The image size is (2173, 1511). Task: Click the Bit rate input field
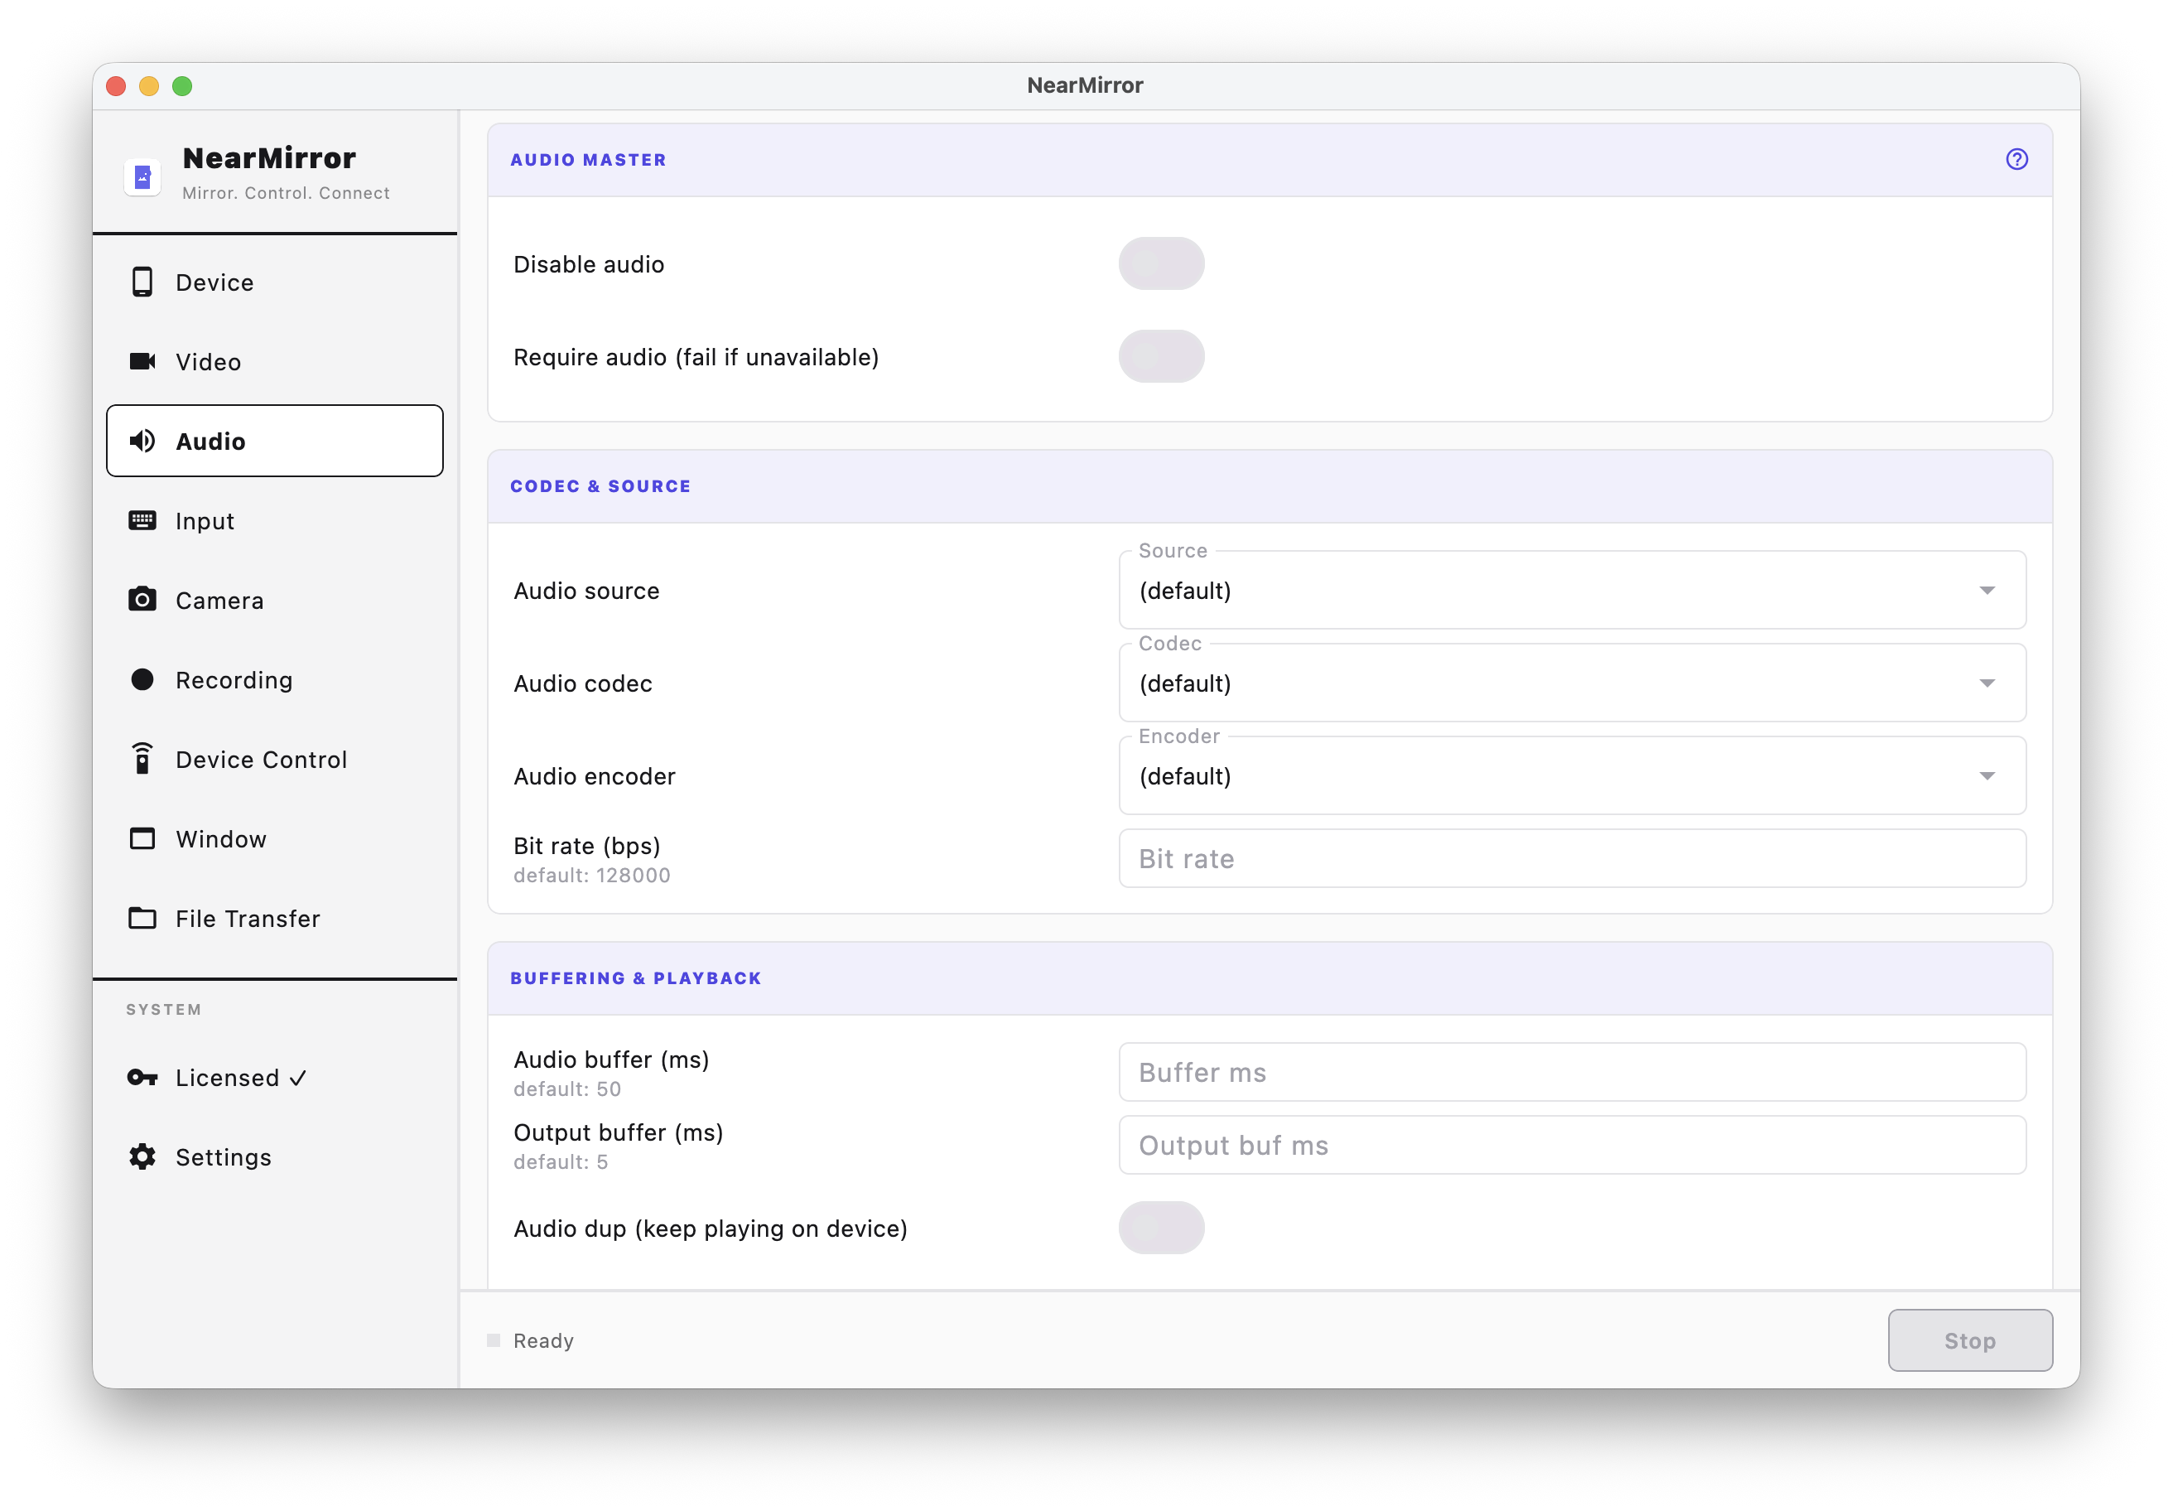coord(1571,857)
